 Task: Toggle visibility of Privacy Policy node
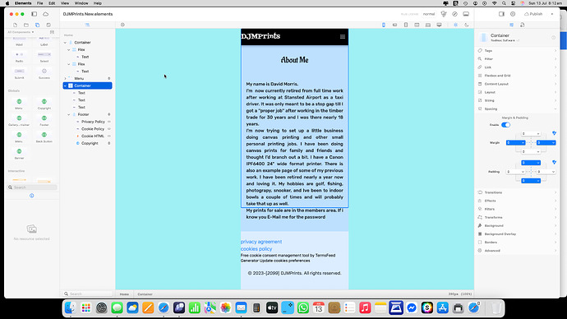(108, 122)
